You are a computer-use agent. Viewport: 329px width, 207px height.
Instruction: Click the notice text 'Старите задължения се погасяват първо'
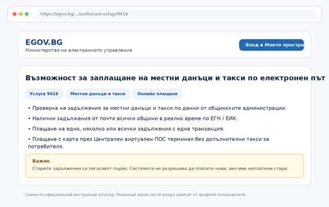[x=160, y=168]
